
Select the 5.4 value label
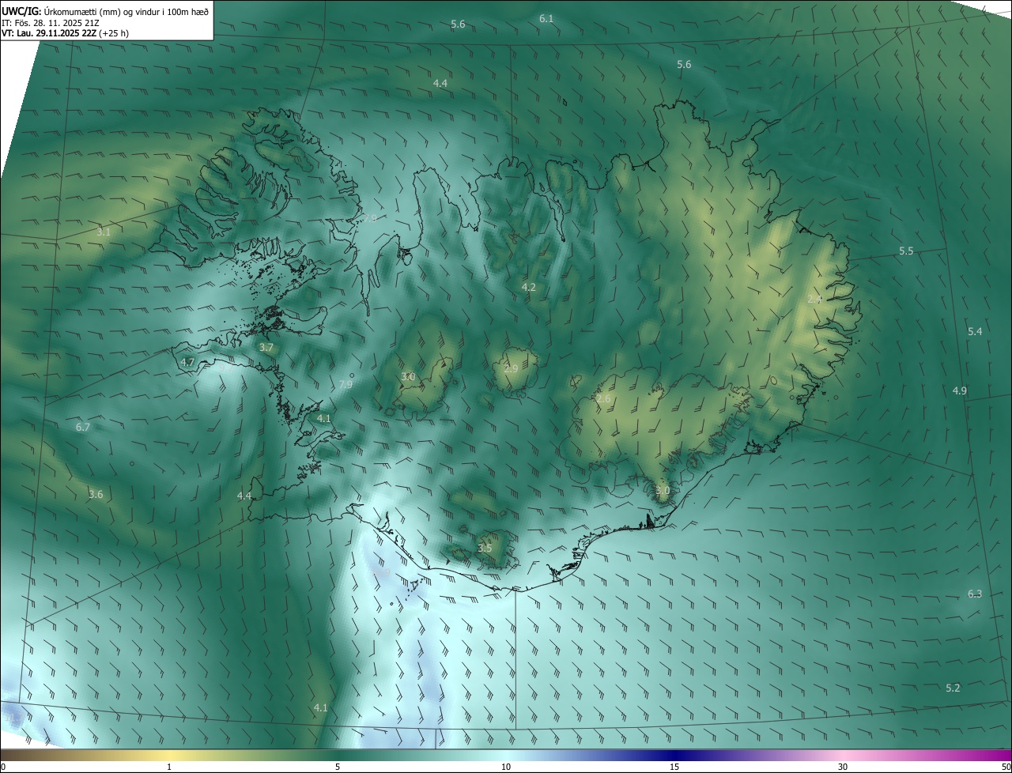click(975, 332)
